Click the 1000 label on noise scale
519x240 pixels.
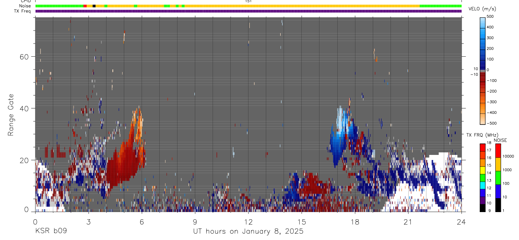click(507, 170)
